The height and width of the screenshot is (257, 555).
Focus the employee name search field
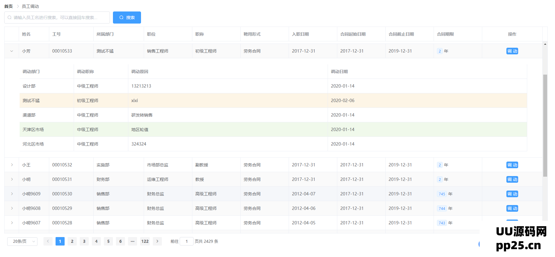coord(57,18)
